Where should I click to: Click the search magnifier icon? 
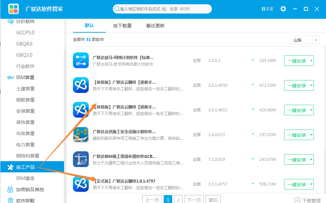tap(117, 9)
